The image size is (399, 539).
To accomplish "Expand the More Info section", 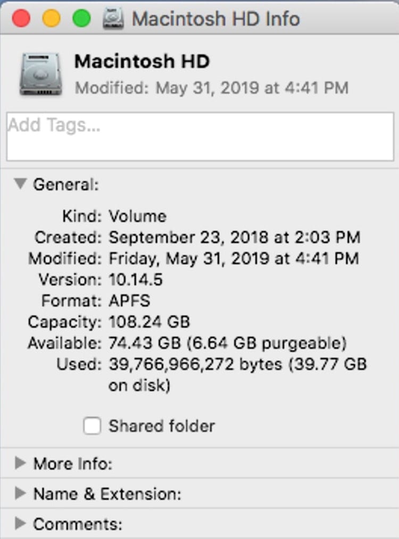I will (21, 464).
